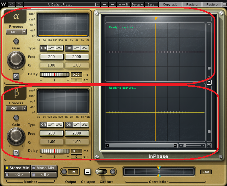Click the redo arrow in top toolbar

pos(20,5)
